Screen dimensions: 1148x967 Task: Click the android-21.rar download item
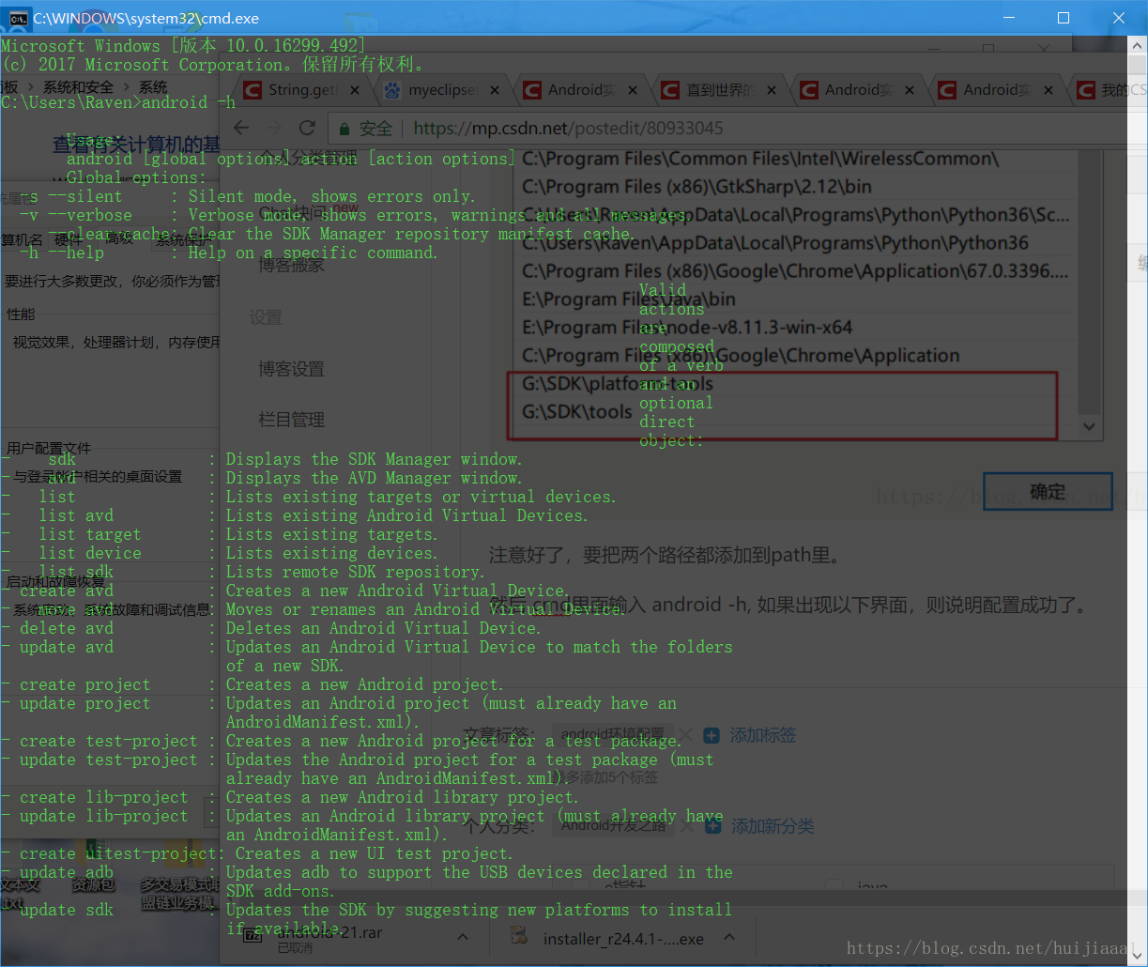point(355,937)
